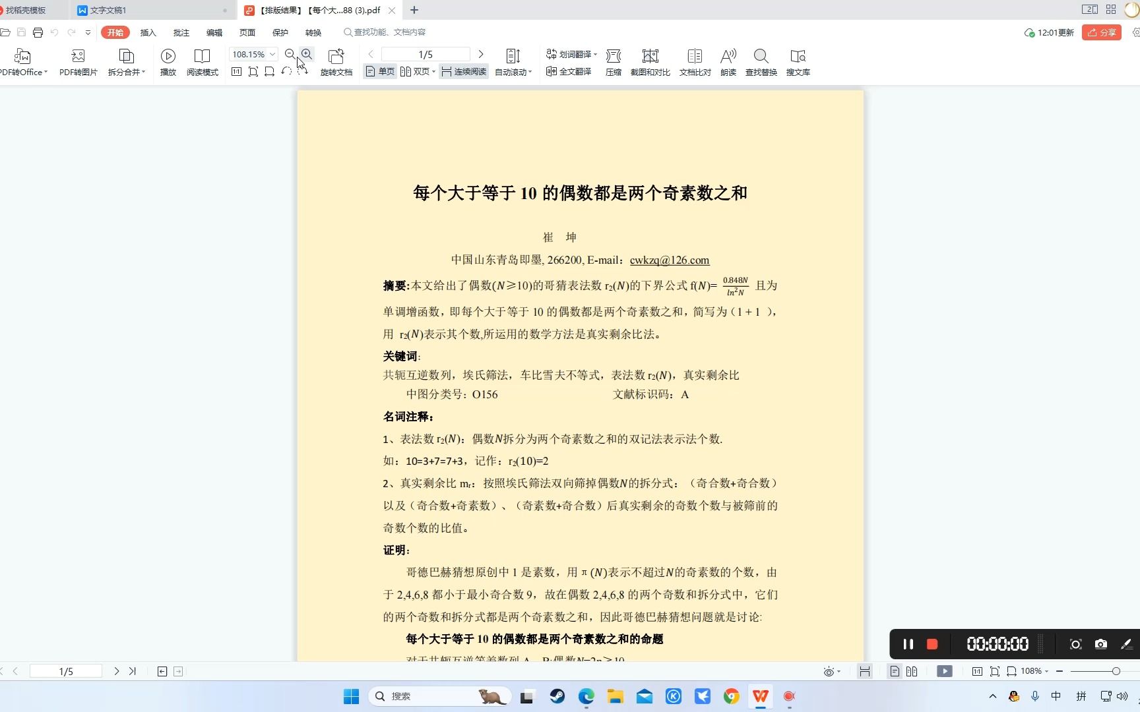Fit page width icon in ribbon
Screen dimensions: 1140x712
click(x=269, y=71)
